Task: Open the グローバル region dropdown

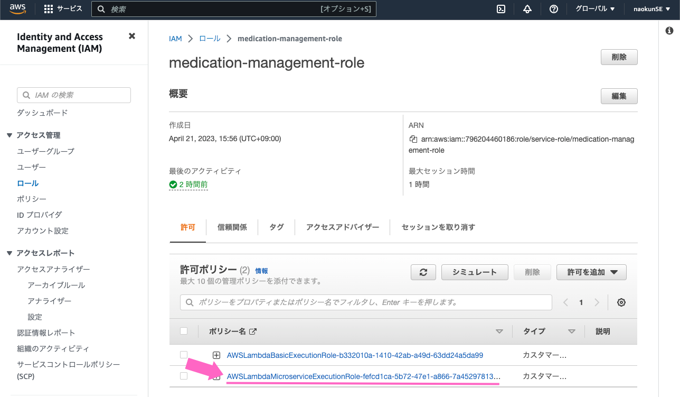Action: point(595,9)
